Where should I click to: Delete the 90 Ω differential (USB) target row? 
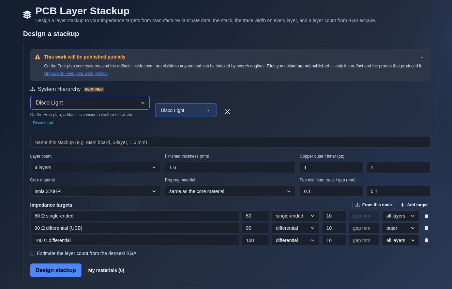pos(426,228)
